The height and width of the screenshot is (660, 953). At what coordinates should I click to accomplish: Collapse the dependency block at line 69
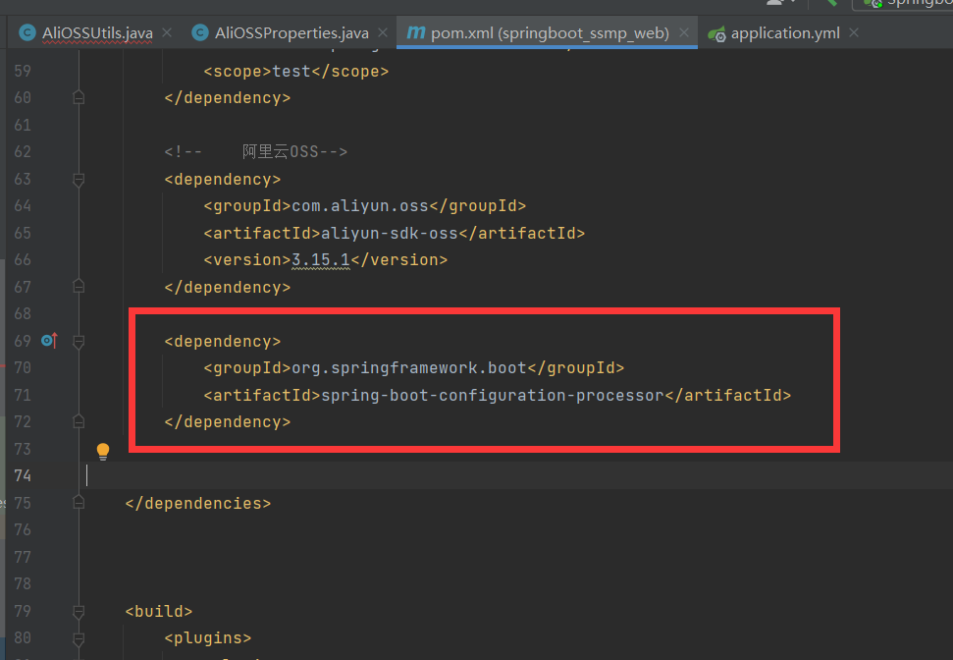click(x=79, y=342)
